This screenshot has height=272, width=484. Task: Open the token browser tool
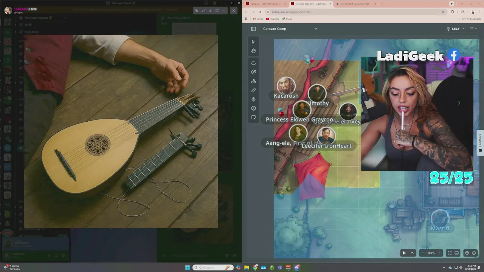pos(253,108)
